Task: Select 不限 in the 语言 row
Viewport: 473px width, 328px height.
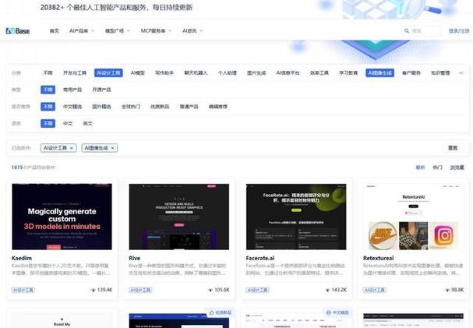Action: point(48,124)
